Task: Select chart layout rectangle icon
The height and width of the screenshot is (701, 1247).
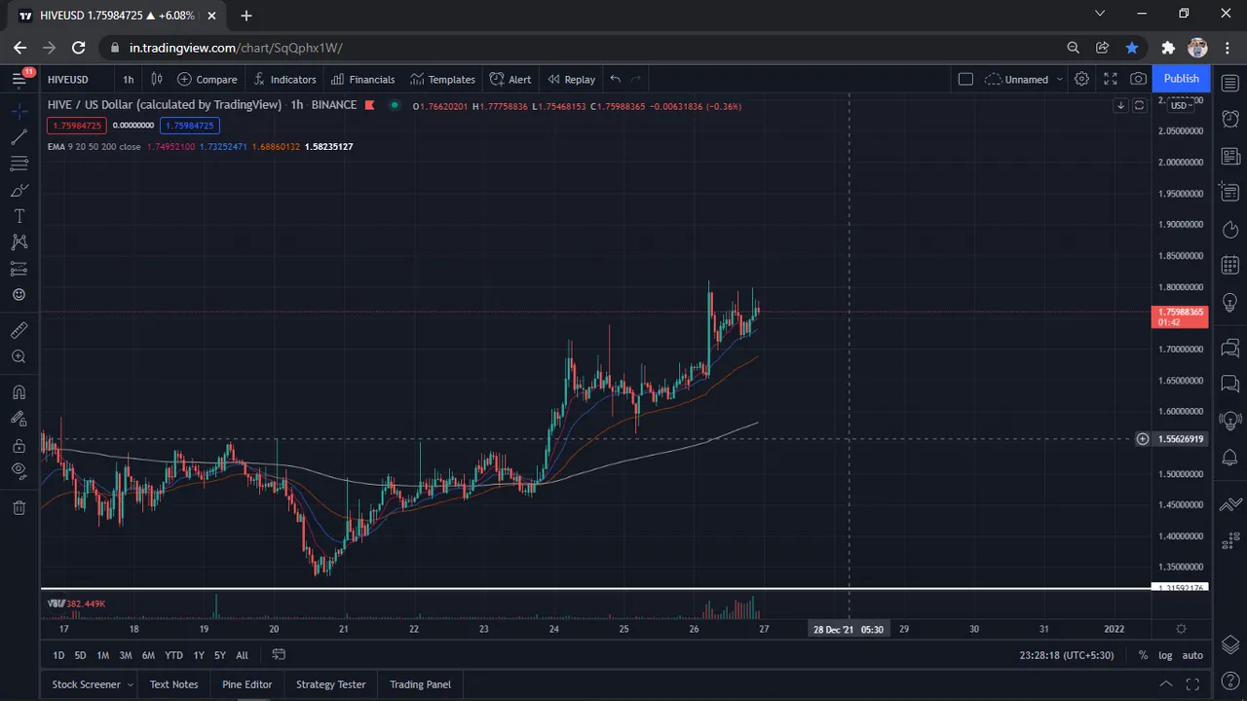Action: tap(965, 80)
